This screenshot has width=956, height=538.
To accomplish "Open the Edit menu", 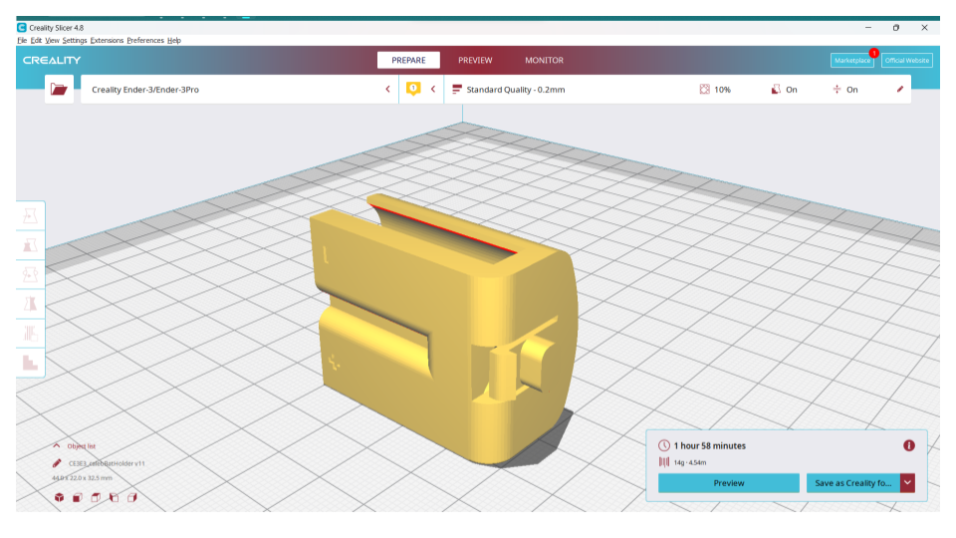I will click(36, 40).
